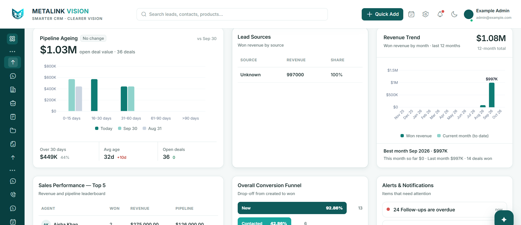Open the briefcase icon in the sidebar
Image resolution: width=521 pixels, height=225 pixels.
point(13,103)
